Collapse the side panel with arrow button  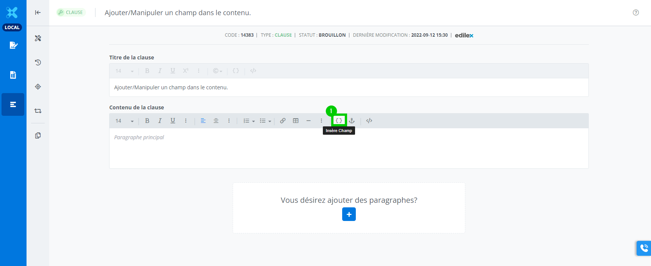pos(38,12)
